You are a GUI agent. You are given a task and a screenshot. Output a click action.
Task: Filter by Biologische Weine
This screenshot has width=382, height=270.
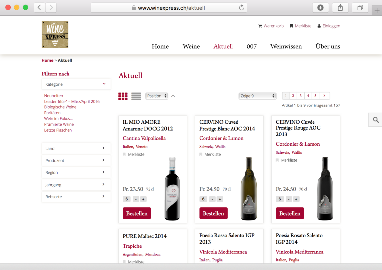pos(60,107)
